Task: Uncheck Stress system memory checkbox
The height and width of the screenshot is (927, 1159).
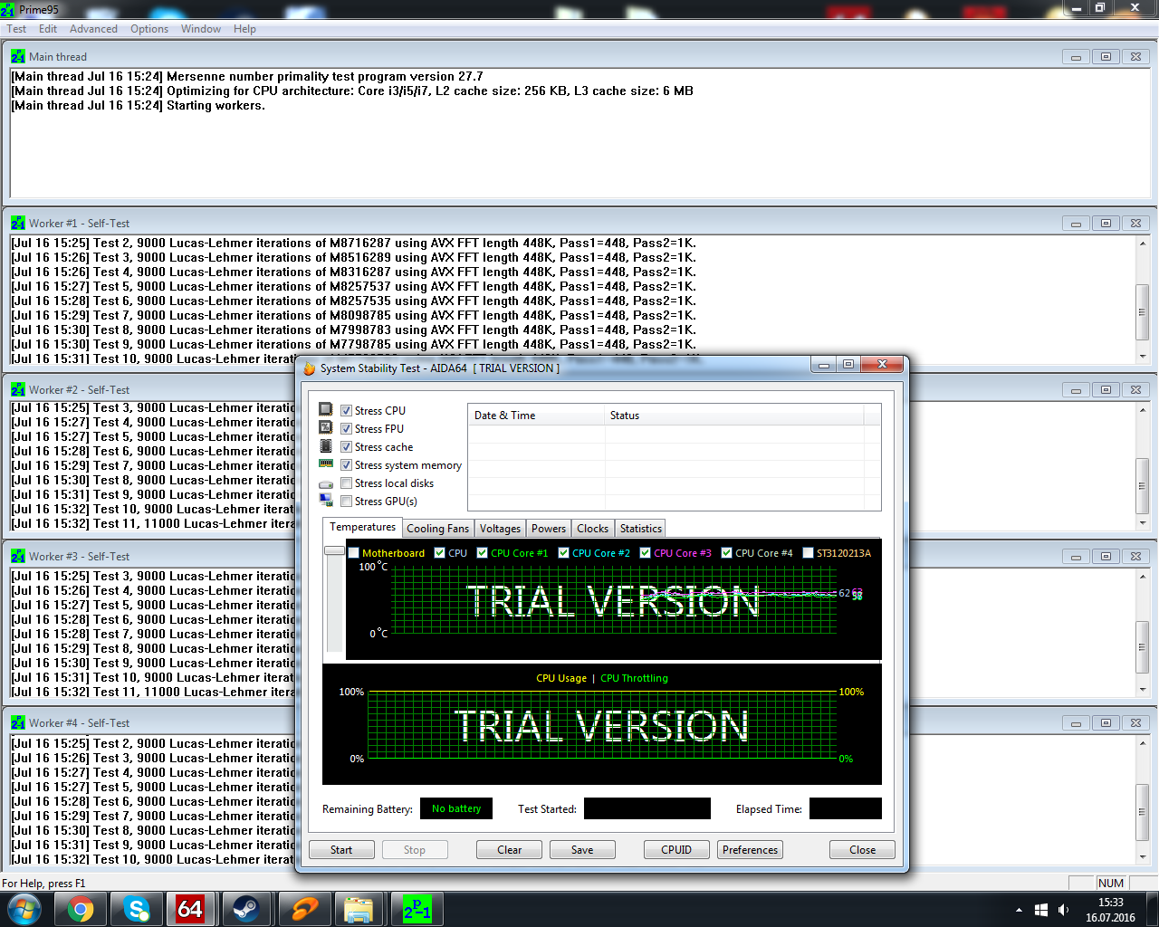Action: pyautogui.click(x=346, y=464)
